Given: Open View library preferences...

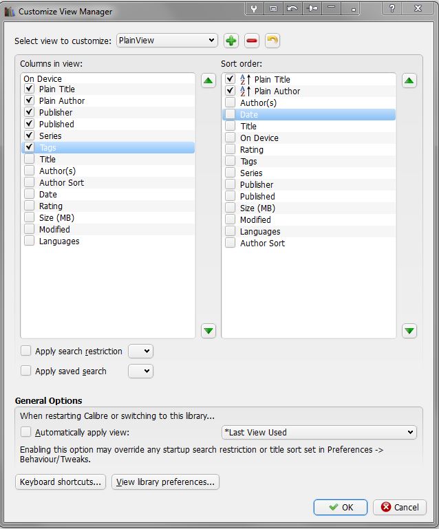Looking at the screenshot, I should [x=165, y=482].
